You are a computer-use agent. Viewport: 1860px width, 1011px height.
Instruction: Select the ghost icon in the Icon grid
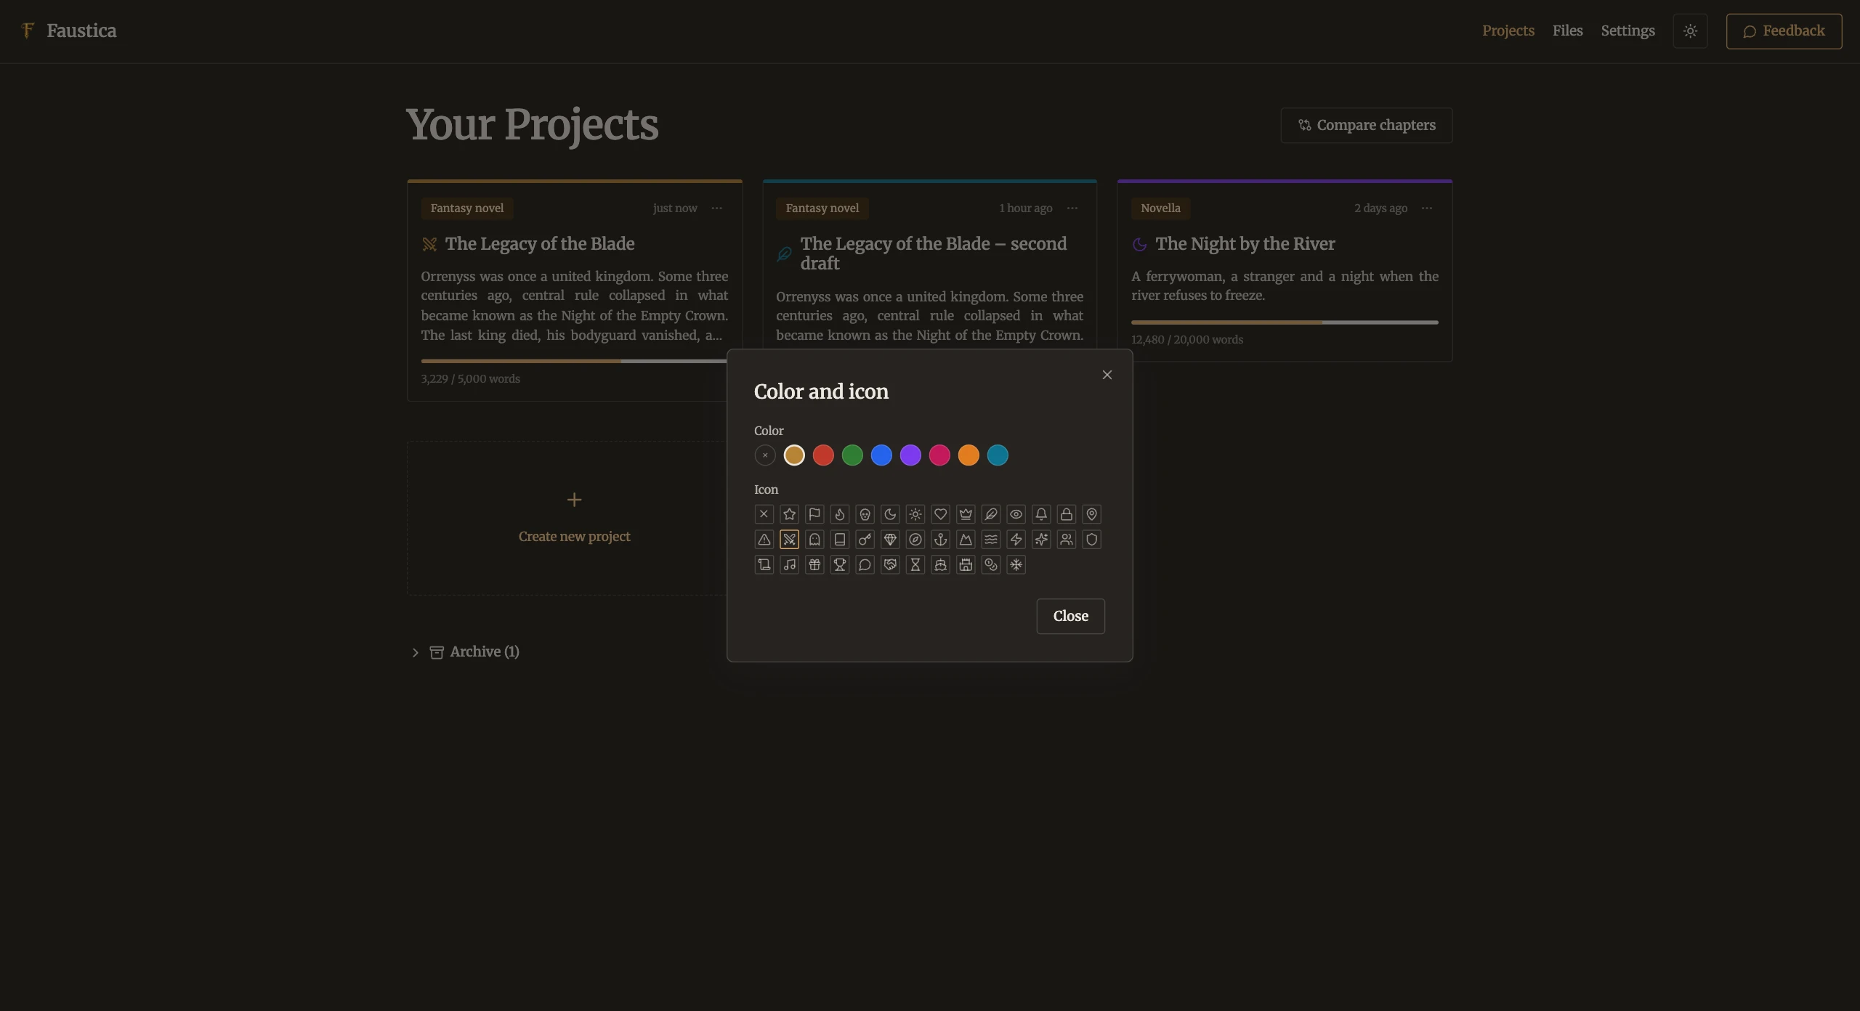[814, 540]
